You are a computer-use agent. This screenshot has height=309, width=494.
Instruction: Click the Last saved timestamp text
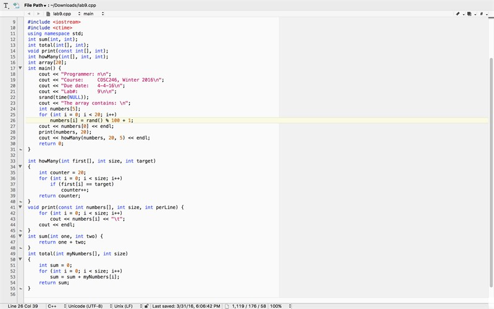[x=186, y=306]
